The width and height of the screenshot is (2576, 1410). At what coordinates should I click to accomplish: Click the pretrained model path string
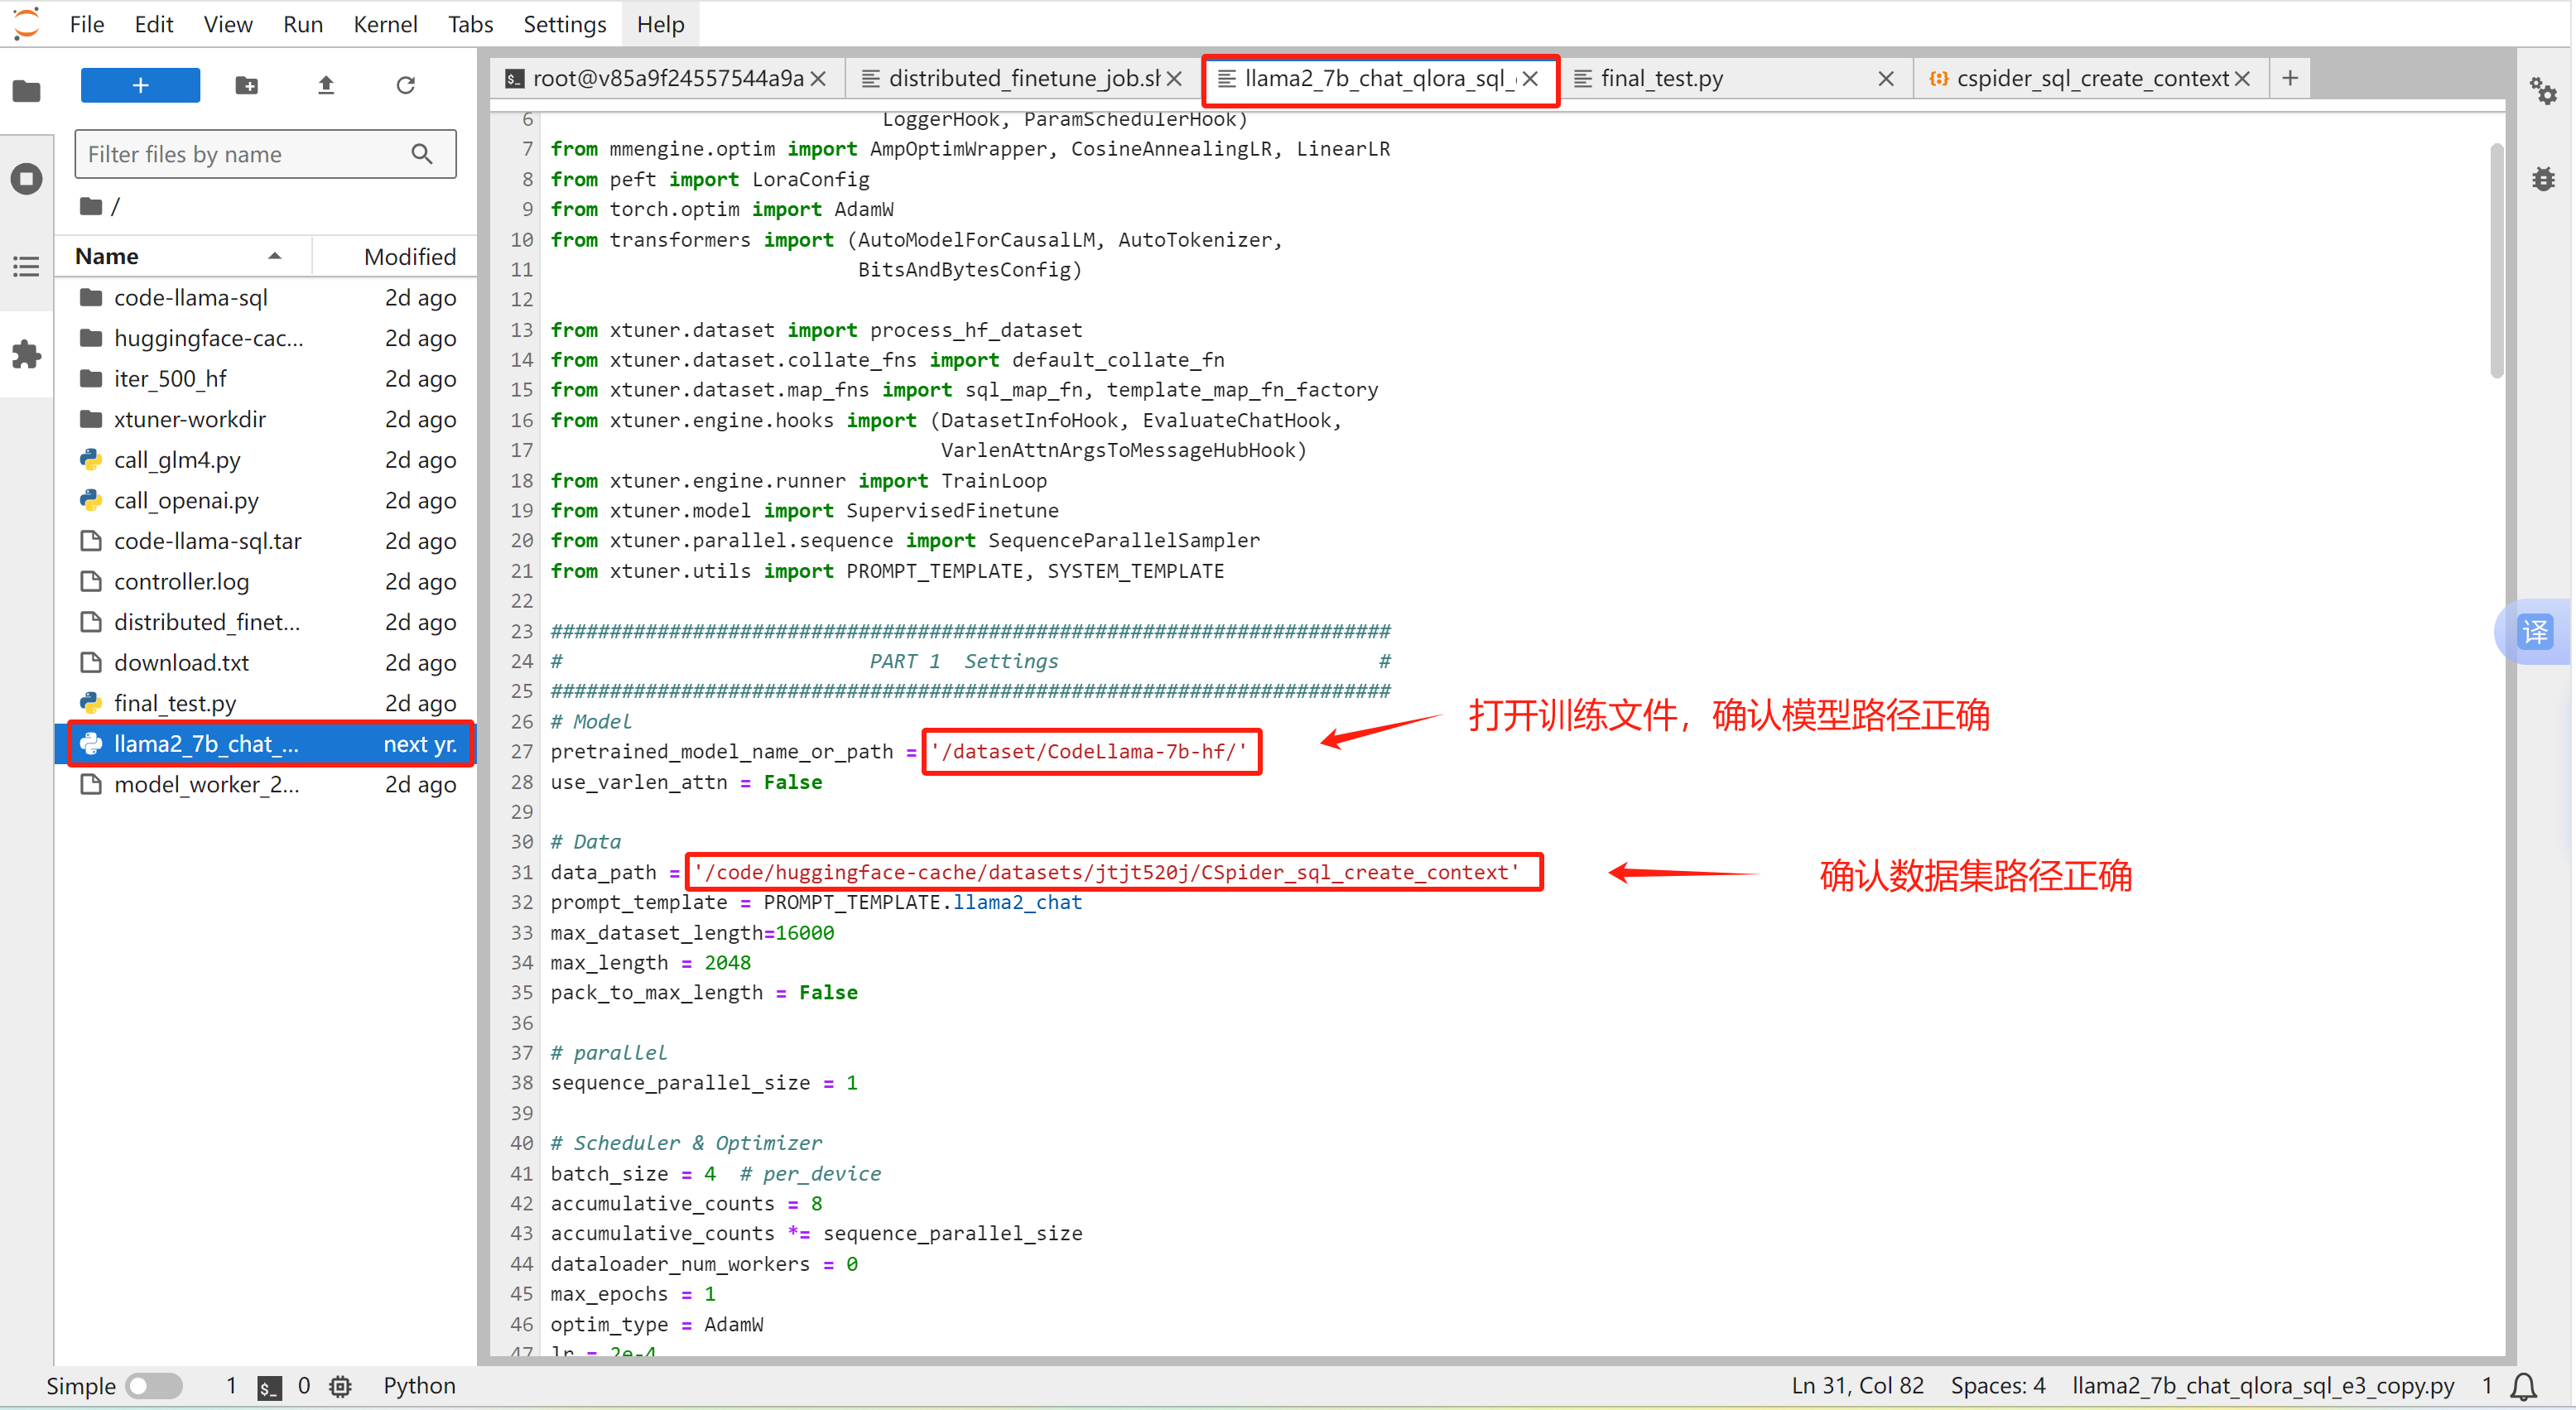(1089, 752)
